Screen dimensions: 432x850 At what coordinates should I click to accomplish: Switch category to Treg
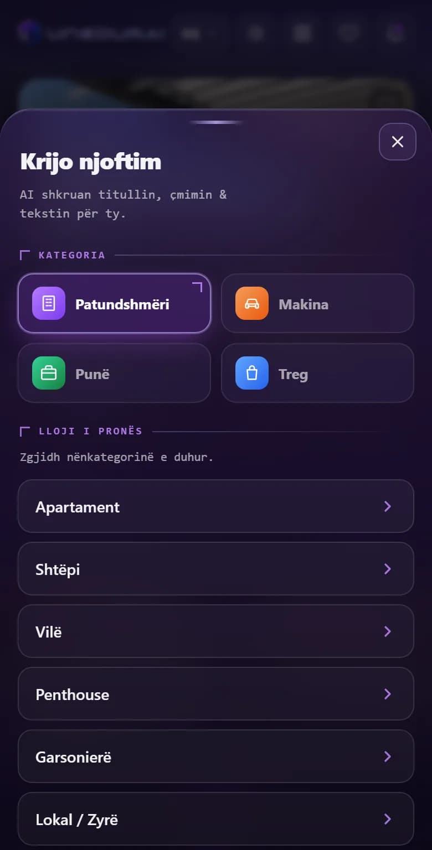pyautogui.click(x=317, y=373)
